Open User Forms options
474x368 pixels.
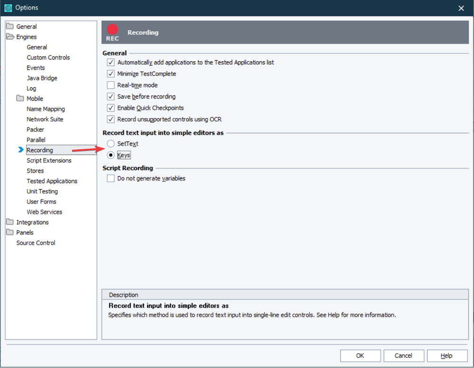pyautogui.click(x=41, y=202)
